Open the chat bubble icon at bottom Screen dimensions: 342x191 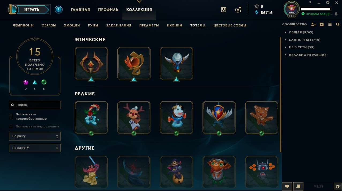click(287, 186)
